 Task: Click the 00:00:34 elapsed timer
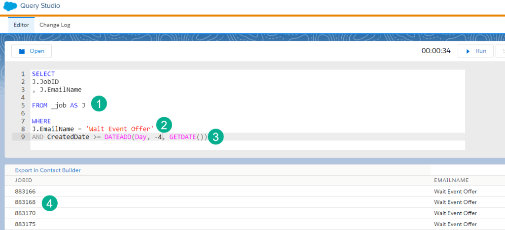tap(435, 51)
